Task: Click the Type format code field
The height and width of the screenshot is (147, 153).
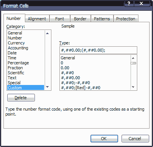Action: pyautogui.click(x=98, y=50)
